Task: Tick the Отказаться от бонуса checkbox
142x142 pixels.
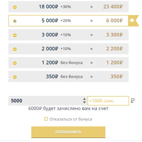Action: [x=46, y=119]
